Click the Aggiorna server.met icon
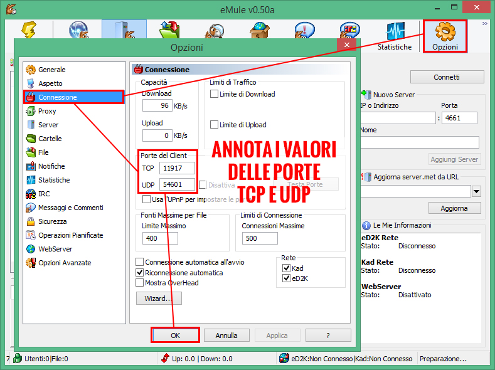Image resolution: width=495 pixels, height=370 pixels. (x=366, y=177)
